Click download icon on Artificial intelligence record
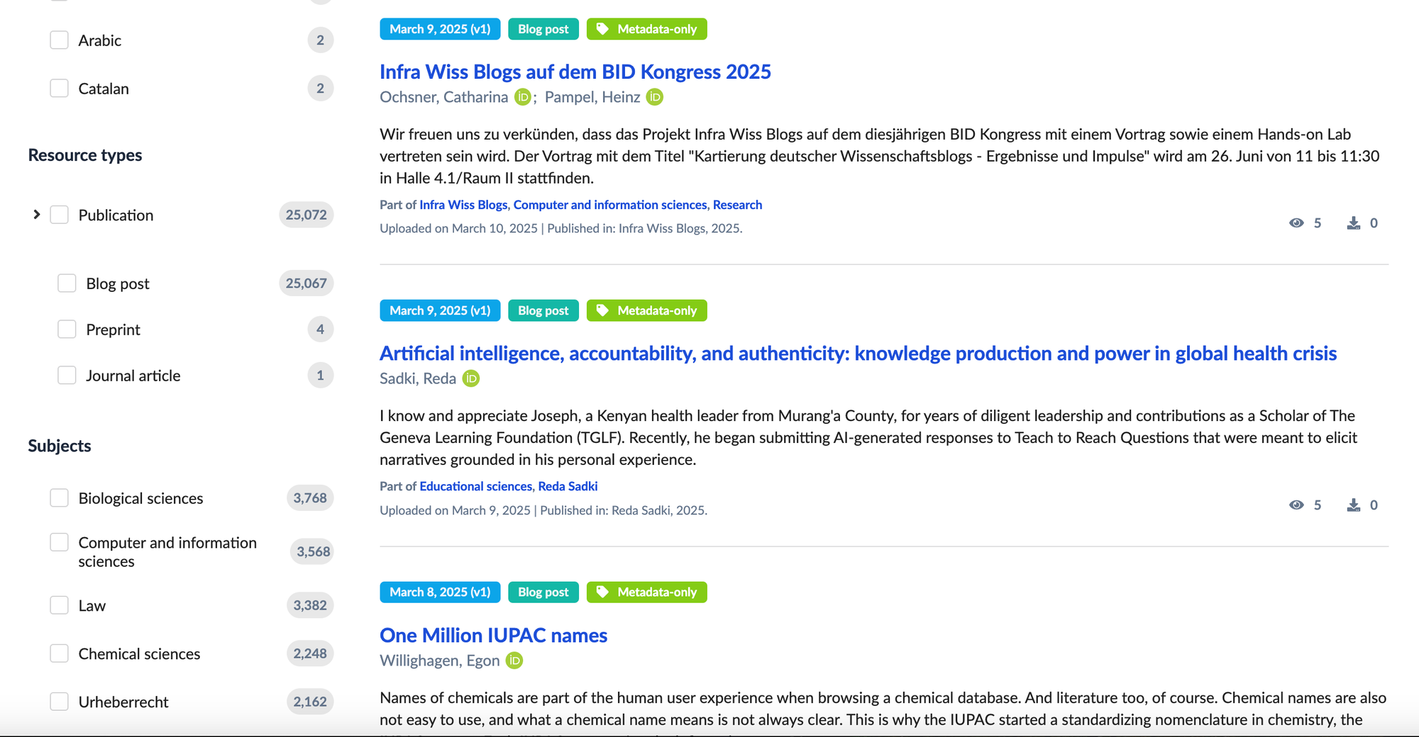Screen dimensions: 1419x737 point(1354,505)
